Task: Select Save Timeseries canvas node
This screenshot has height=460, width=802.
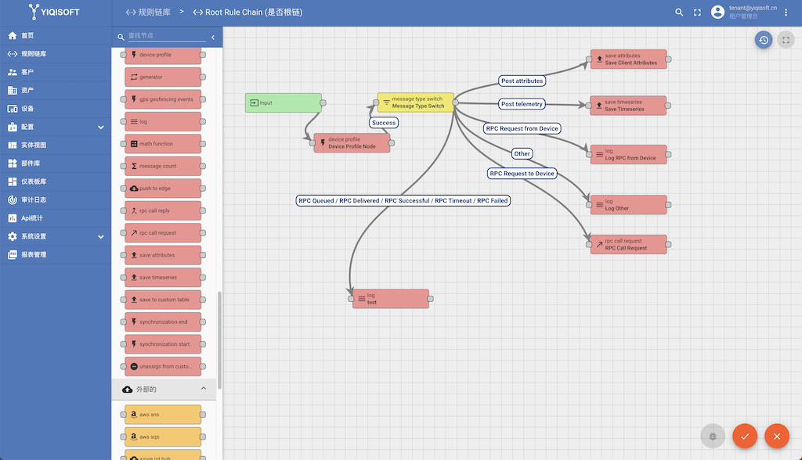Action: point(628,106)
